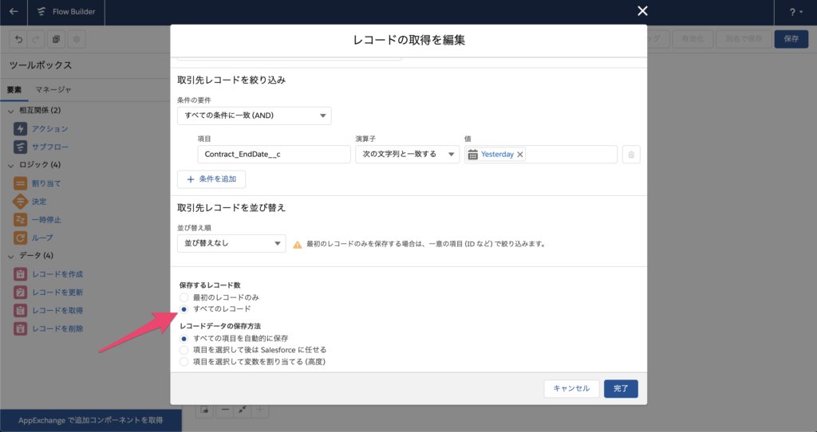Click canvas select mode icon
The image size is (817, 432).
[x=205, y=410]
